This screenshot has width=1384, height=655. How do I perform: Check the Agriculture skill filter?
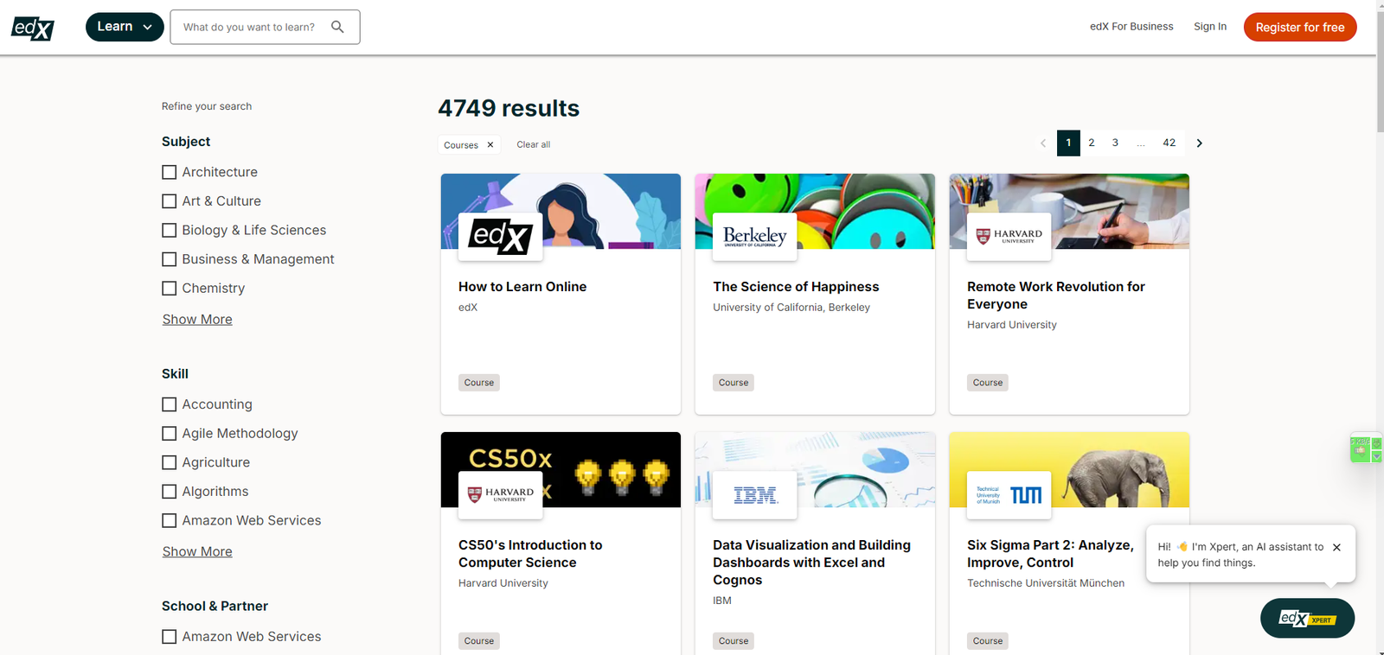click(170, 462)
